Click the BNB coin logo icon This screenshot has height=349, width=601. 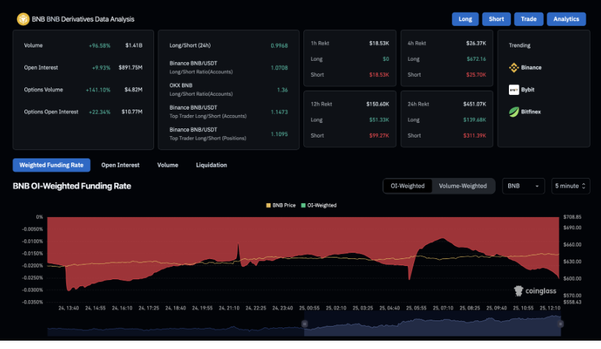pyautogui.click(x=23, y=19)
